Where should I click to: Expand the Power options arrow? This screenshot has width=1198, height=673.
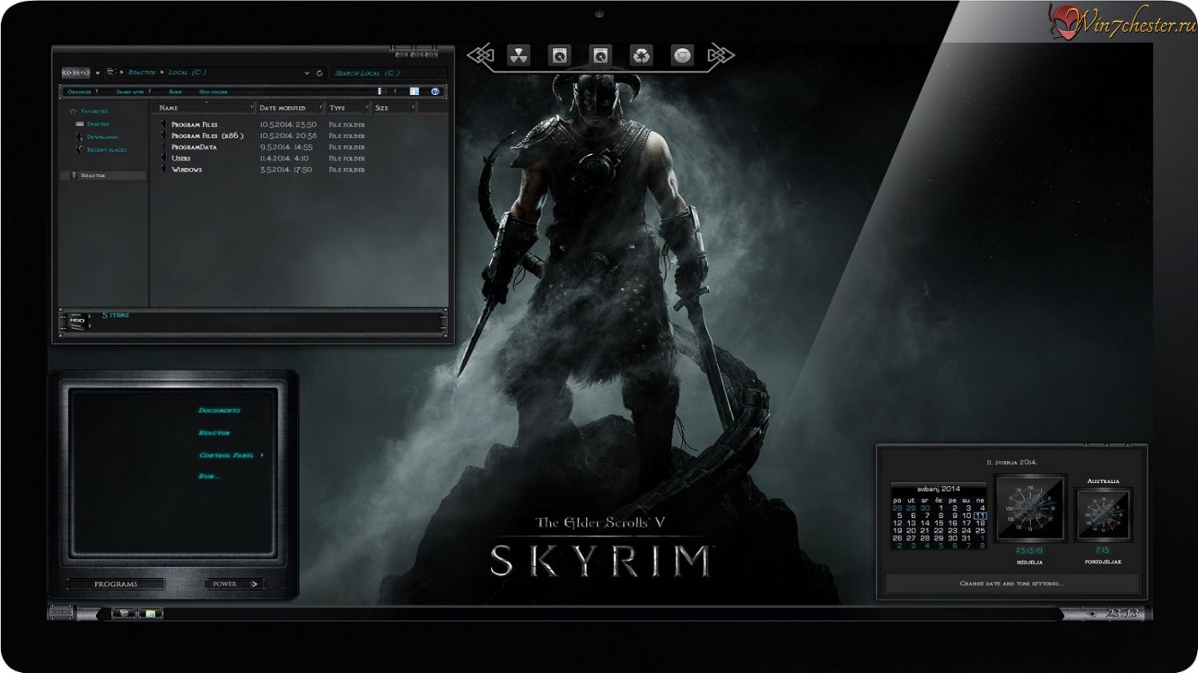point(254,584)
